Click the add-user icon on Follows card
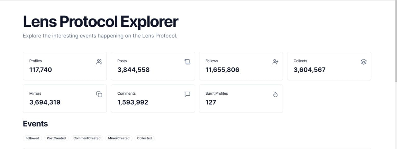 [275, 62]
